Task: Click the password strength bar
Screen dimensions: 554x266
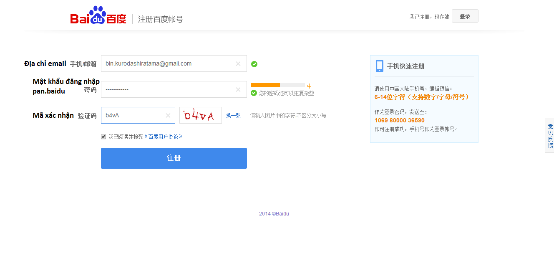Action: 278,85
